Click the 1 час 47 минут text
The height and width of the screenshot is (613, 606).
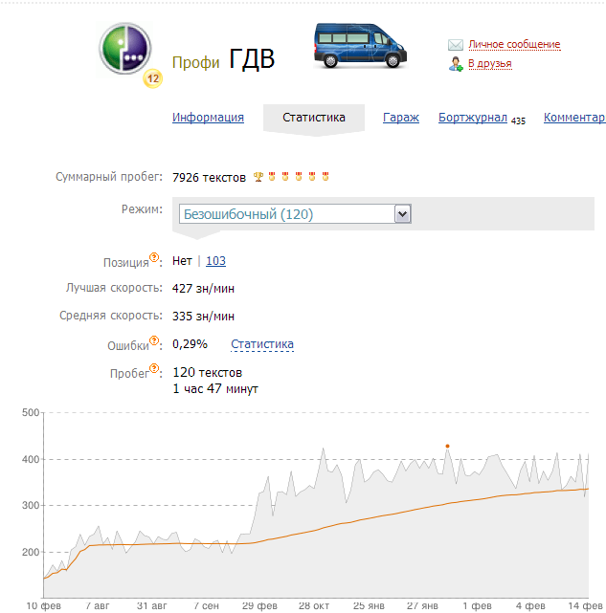tap(215, 389)
